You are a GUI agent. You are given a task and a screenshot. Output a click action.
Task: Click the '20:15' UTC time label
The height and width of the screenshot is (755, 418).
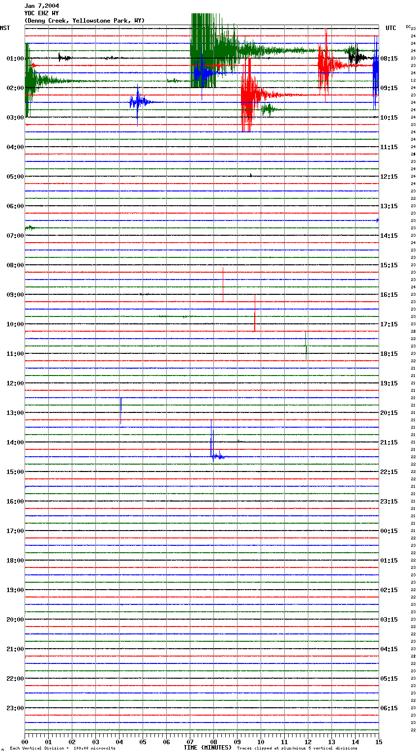(389, 413)
